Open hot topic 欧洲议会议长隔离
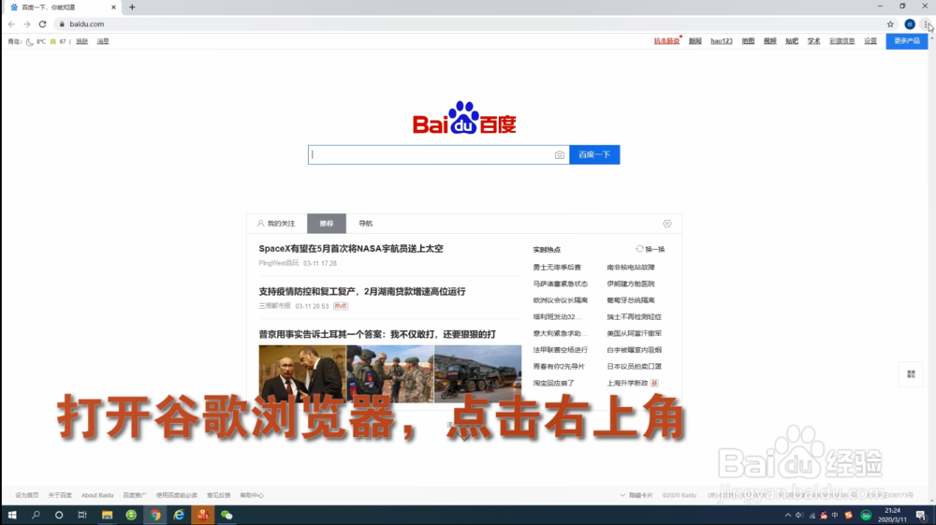Screen dimensions: 936x525 click(561, 300)
